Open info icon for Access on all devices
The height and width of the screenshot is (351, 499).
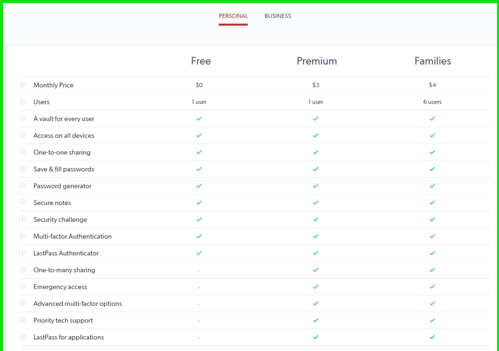click(x=22, y=135)
